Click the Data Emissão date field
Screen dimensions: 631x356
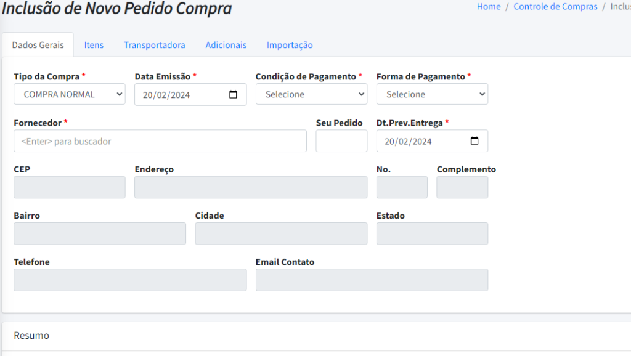[190, 94]
